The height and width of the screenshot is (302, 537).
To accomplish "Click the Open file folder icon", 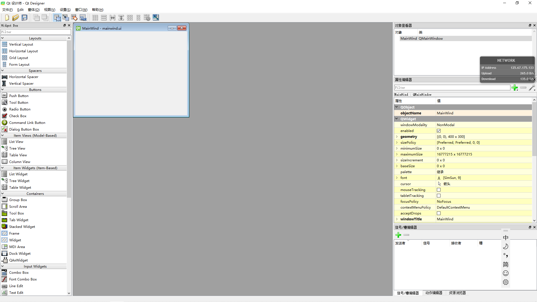I will click(16, 18).
